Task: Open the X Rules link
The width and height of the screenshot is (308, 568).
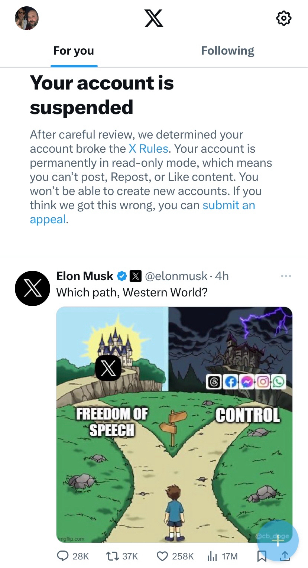Action: [148, 149]
